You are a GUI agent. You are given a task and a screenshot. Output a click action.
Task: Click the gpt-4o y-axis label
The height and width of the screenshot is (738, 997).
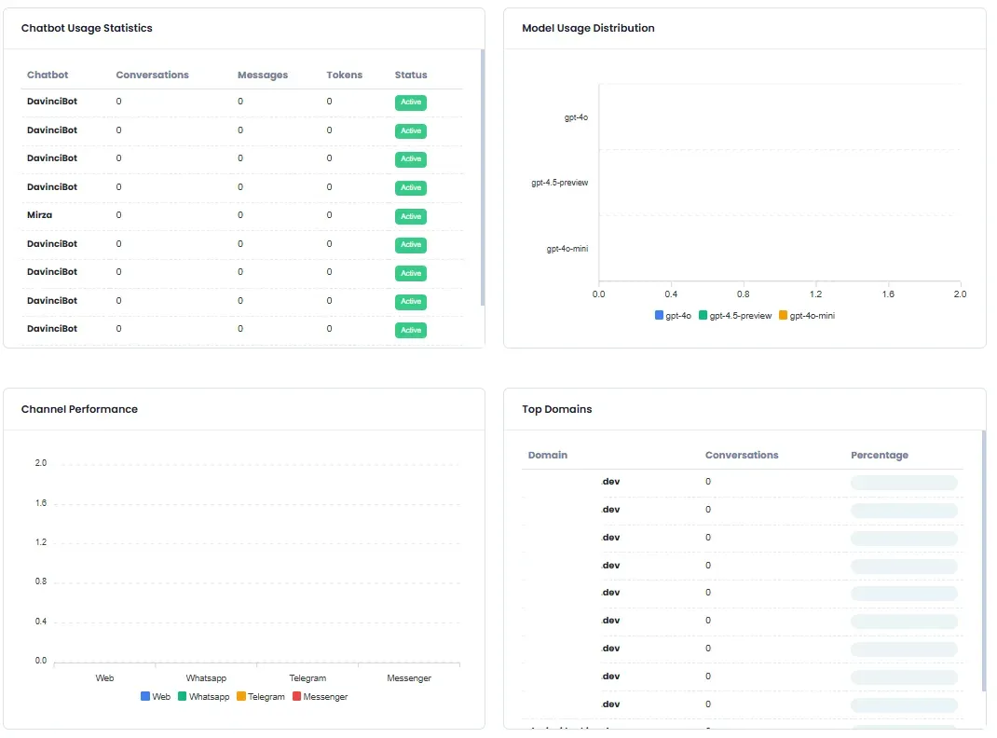coord(576,117)
